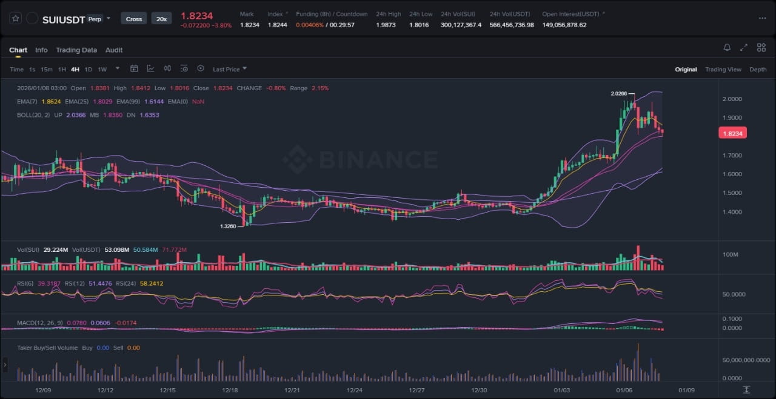The image size is (776, 399).
Task: Switch to the Chart tab
Action: tap(18, 50)
